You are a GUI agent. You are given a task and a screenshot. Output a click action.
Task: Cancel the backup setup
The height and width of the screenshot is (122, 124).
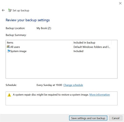[116, 118]
